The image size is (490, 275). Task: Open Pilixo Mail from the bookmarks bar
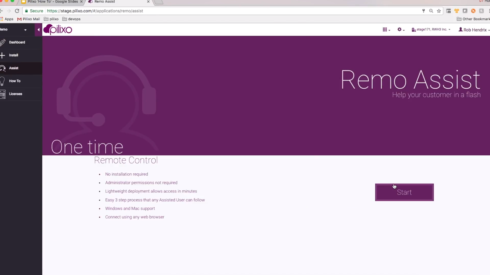(x=28, y=19)
